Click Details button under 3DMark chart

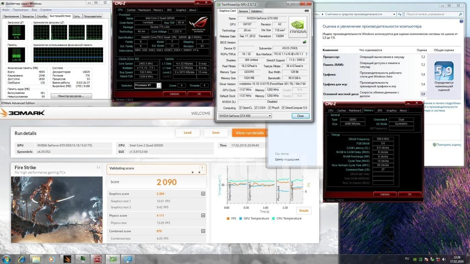pos(304,211)
